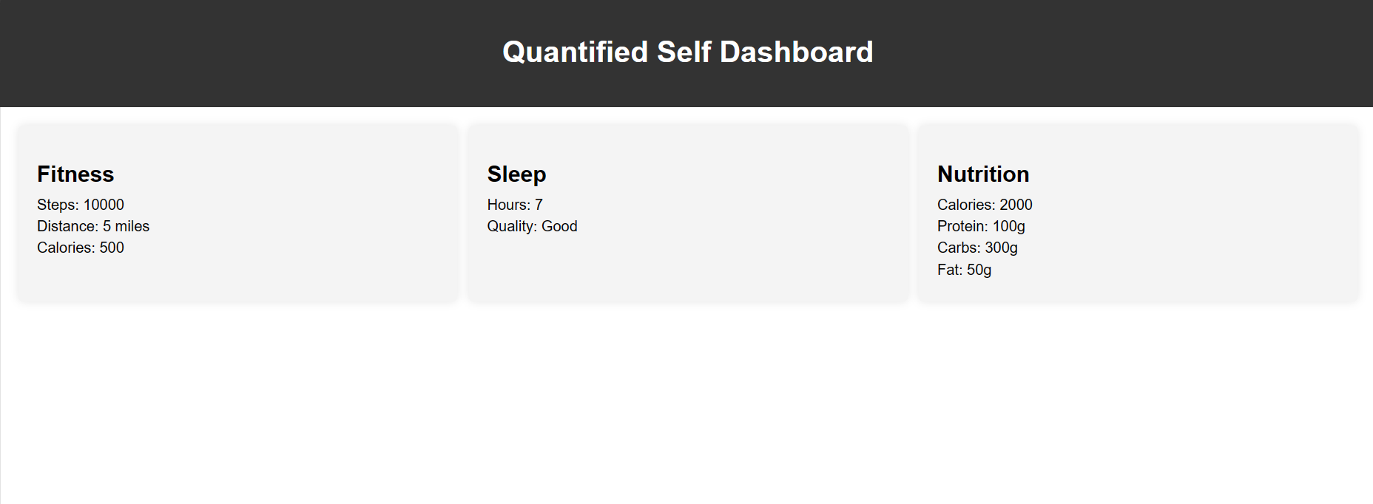Click the word 'Quantified' in the title
Image resolution: width=1373 pixels, height=504 pixels.
pos(575,52)
